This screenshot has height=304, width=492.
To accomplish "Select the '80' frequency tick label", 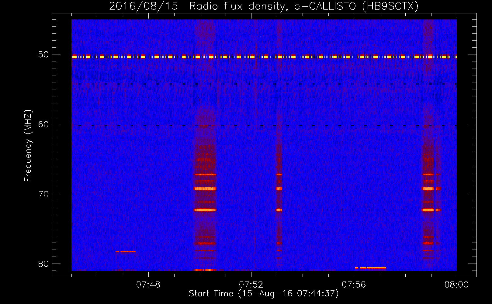I will tap(43, 264).
